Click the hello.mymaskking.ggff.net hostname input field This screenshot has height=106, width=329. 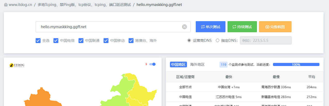click(108, 27)
